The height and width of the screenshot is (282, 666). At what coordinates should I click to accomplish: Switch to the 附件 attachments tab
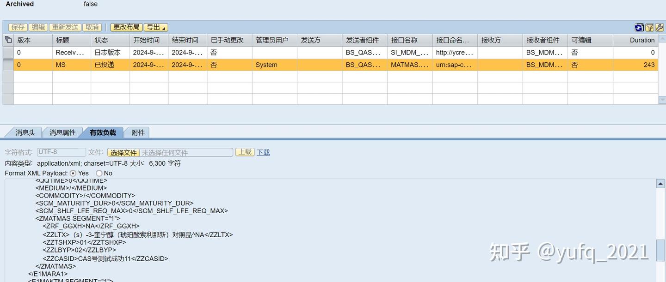137,132
